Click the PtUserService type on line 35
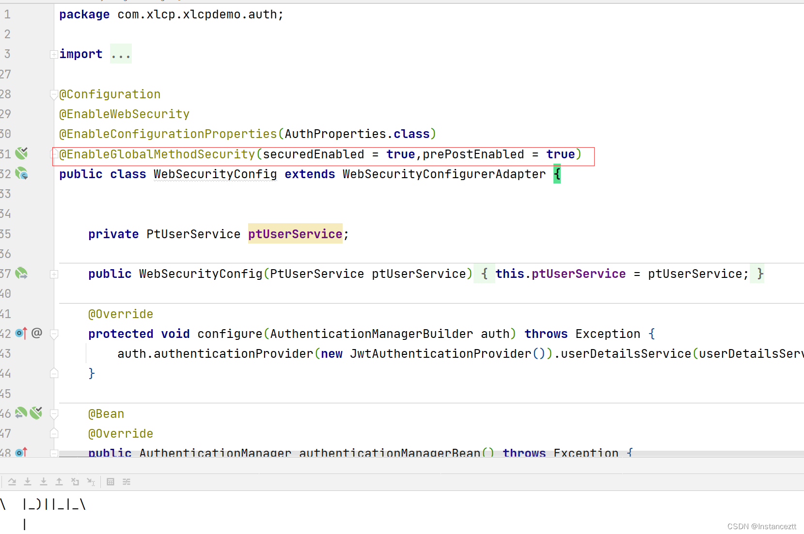804x534 pixels. pos(193,234)
